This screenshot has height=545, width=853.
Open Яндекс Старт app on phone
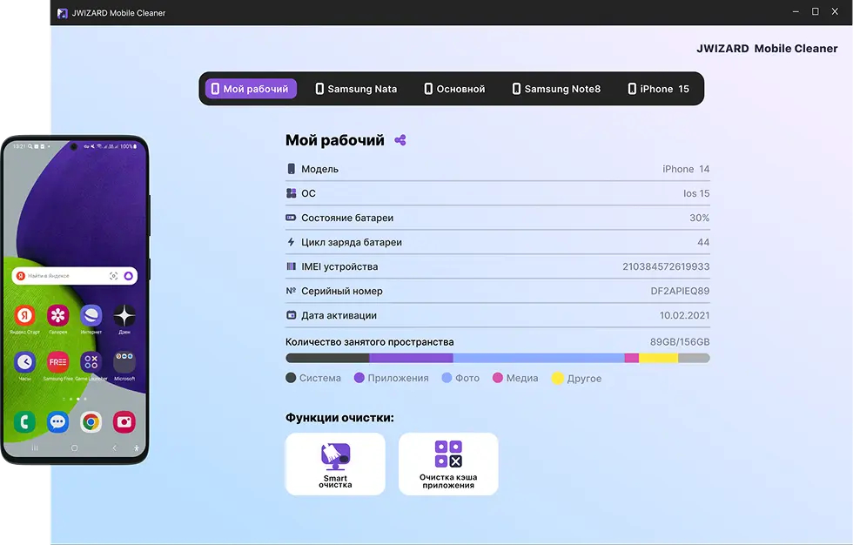(24, 315)
